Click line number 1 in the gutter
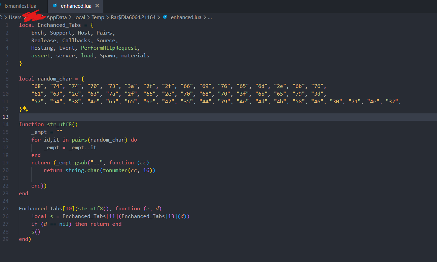The width and height of the screenshot is (437, 262). point(7,25)
